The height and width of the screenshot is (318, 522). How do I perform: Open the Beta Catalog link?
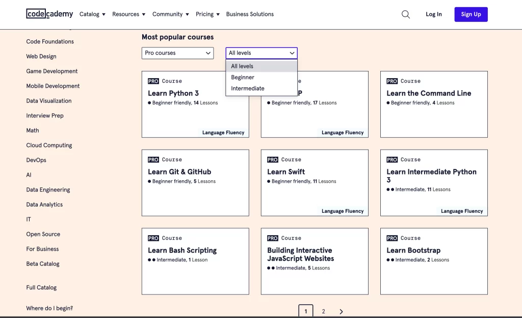tap(43, 264)
